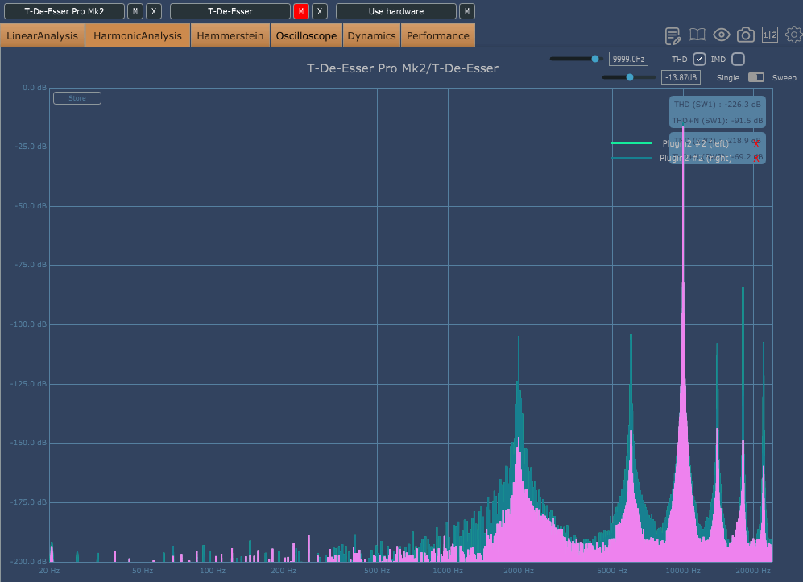803x582 pixels.
Task: Click the 10000 Hz axis label
Action: 683,570
